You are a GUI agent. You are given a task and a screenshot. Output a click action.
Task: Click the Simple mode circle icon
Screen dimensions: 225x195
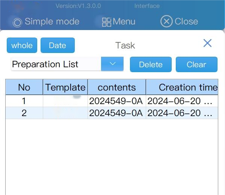[x=17, y=23]
